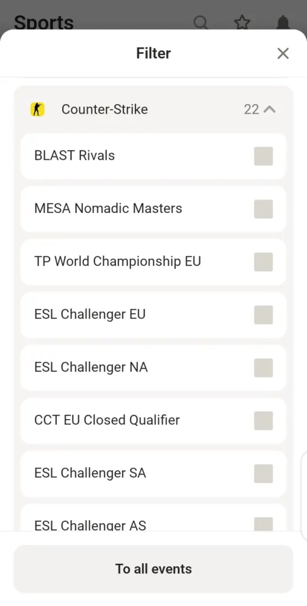Open notifications bell icon

click(283, 23)
